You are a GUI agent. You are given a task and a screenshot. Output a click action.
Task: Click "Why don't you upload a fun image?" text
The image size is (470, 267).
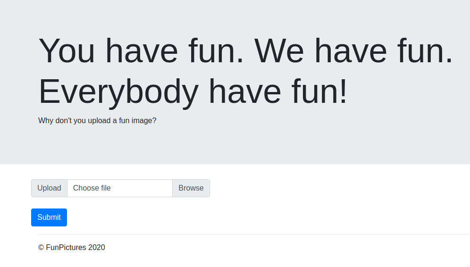(x=97, y=121)
